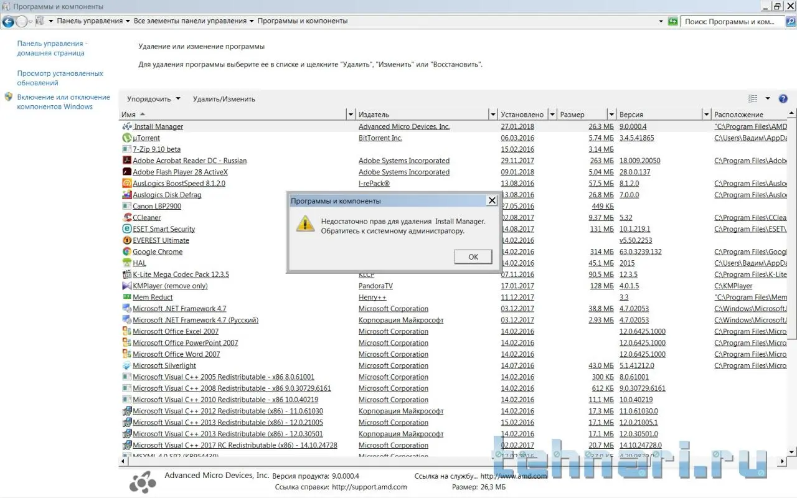Select the Auslogics Disk Defrag icon

pyautogui.click(x=127, y=195)
